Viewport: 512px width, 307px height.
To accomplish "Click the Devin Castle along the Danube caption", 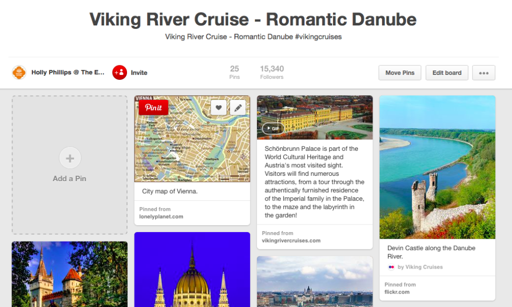I will point(431,252).
